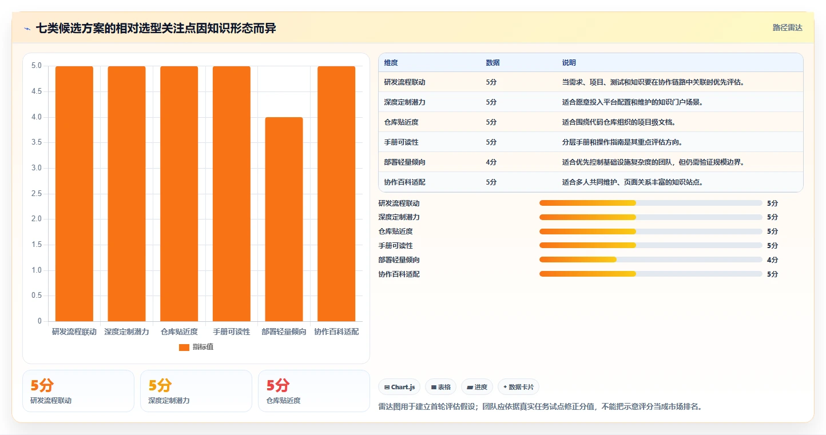Click the description 适合愿意投入平台配置和维护的知识门户场景
Viewport: 826px width, 435px height.
pos(632,102)
